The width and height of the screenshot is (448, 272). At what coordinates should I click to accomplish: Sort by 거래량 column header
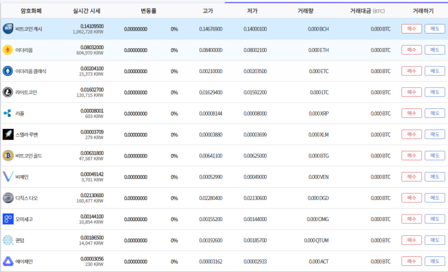click(305, 11)
